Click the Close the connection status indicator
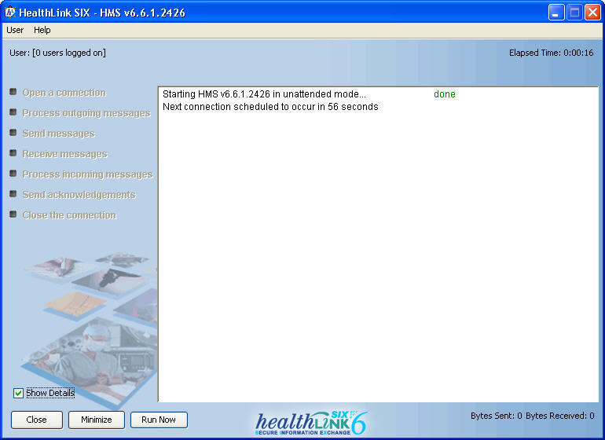 pos(13,214)
